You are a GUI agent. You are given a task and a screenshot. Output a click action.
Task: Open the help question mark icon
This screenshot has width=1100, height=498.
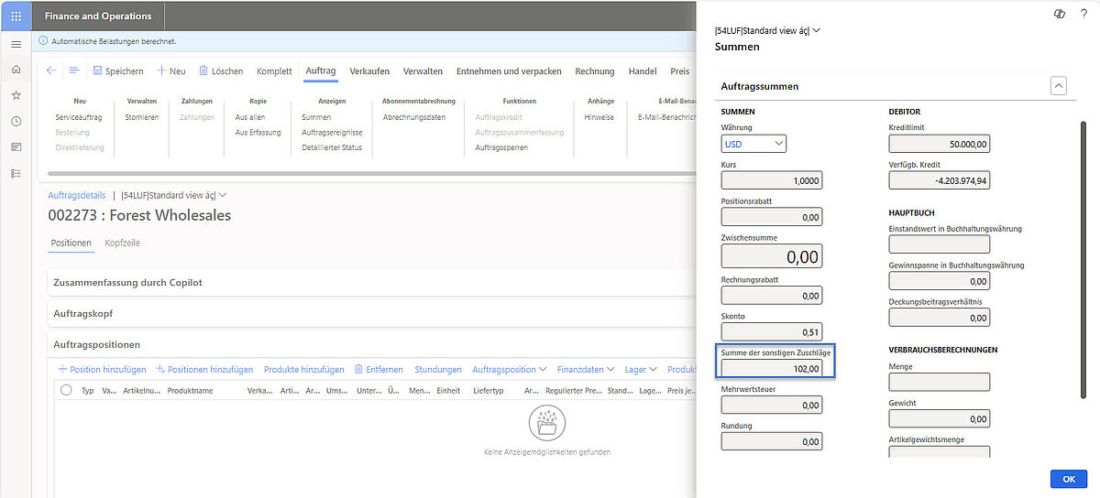tap(1083, 13)
